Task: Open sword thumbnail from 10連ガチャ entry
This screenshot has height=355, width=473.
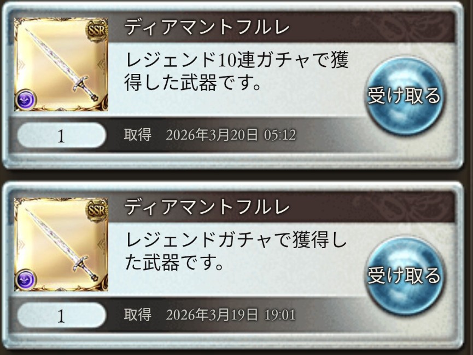Action: tap(61, 64)
